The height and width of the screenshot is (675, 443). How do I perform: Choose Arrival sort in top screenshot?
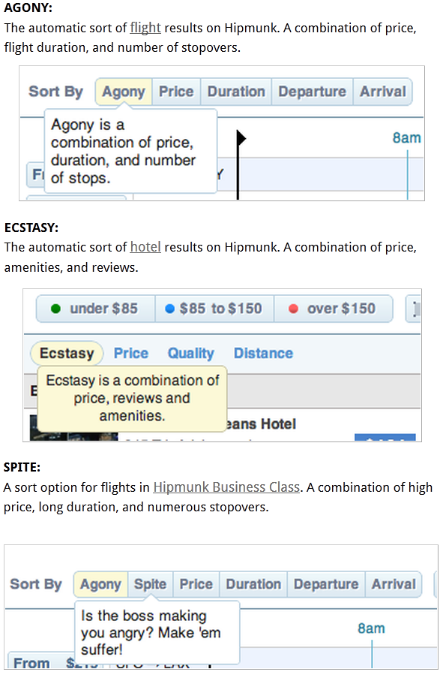382,92
